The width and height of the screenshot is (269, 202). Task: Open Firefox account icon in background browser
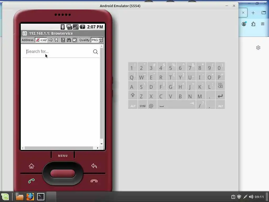tap(244, 24)
